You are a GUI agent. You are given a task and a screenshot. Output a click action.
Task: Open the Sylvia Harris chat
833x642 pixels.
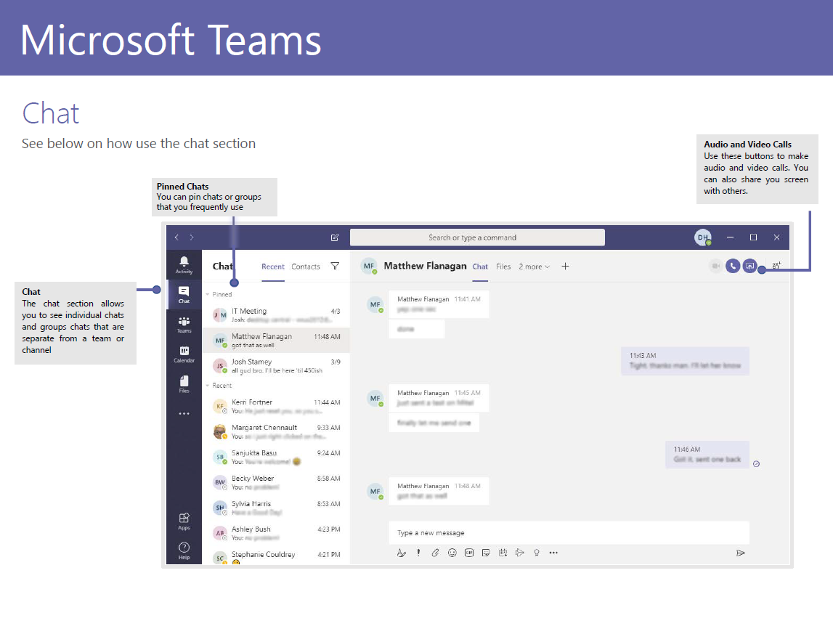click(276, 508)
